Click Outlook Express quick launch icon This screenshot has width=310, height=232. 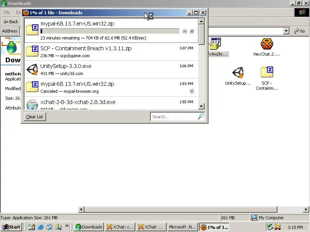tap(50, 227)
